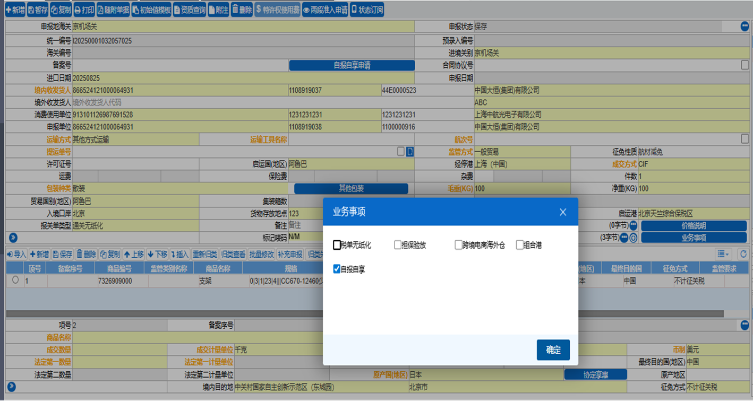Click the 打印 print toolbar button
The width and height of the screenshot is (753, 402).
coord(84,10)
